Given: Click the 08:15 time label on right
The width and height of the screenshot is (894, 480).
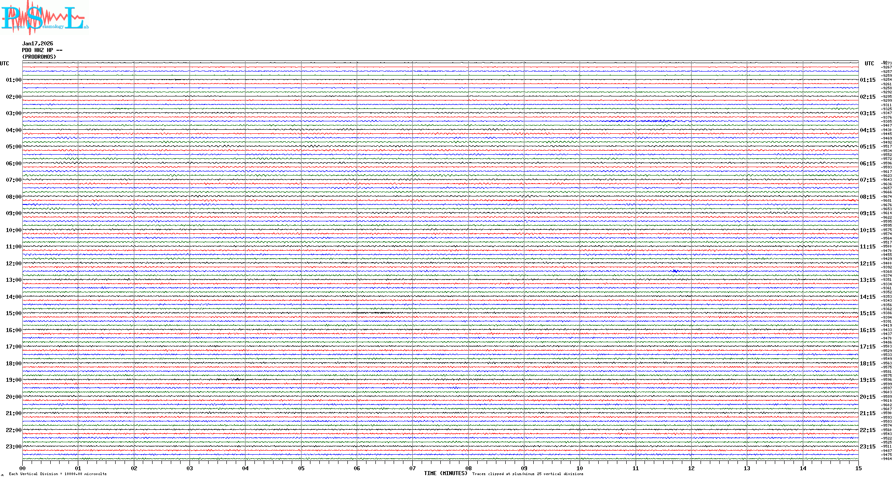Looking at the screenshot, I should 868,197.
